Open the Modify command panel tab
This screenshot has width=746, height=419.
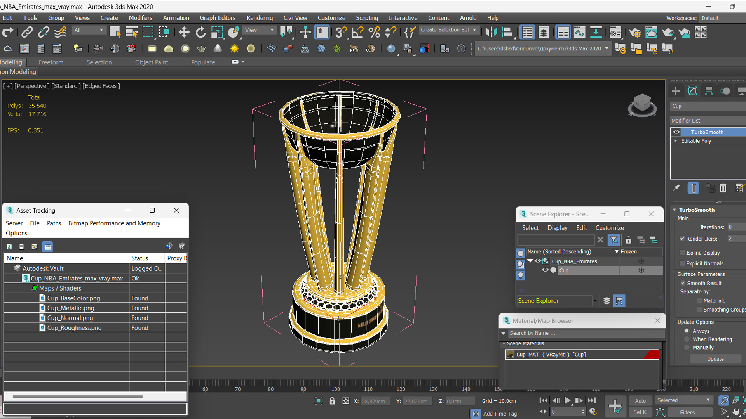coord(692,91)
